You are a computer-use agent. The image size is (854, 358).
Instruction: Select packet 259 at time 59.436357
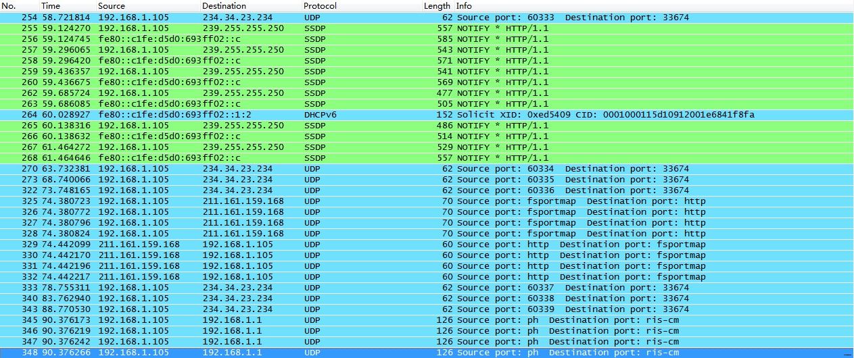[x=427, y=72]
